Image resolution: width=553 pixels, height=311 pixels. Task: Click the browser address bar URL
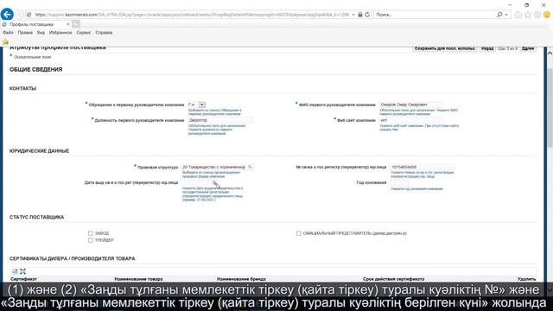coord(192,15)
